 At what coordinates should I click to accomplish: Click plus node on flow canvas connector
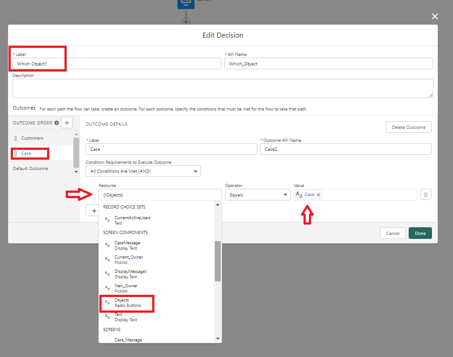(186, 22)
